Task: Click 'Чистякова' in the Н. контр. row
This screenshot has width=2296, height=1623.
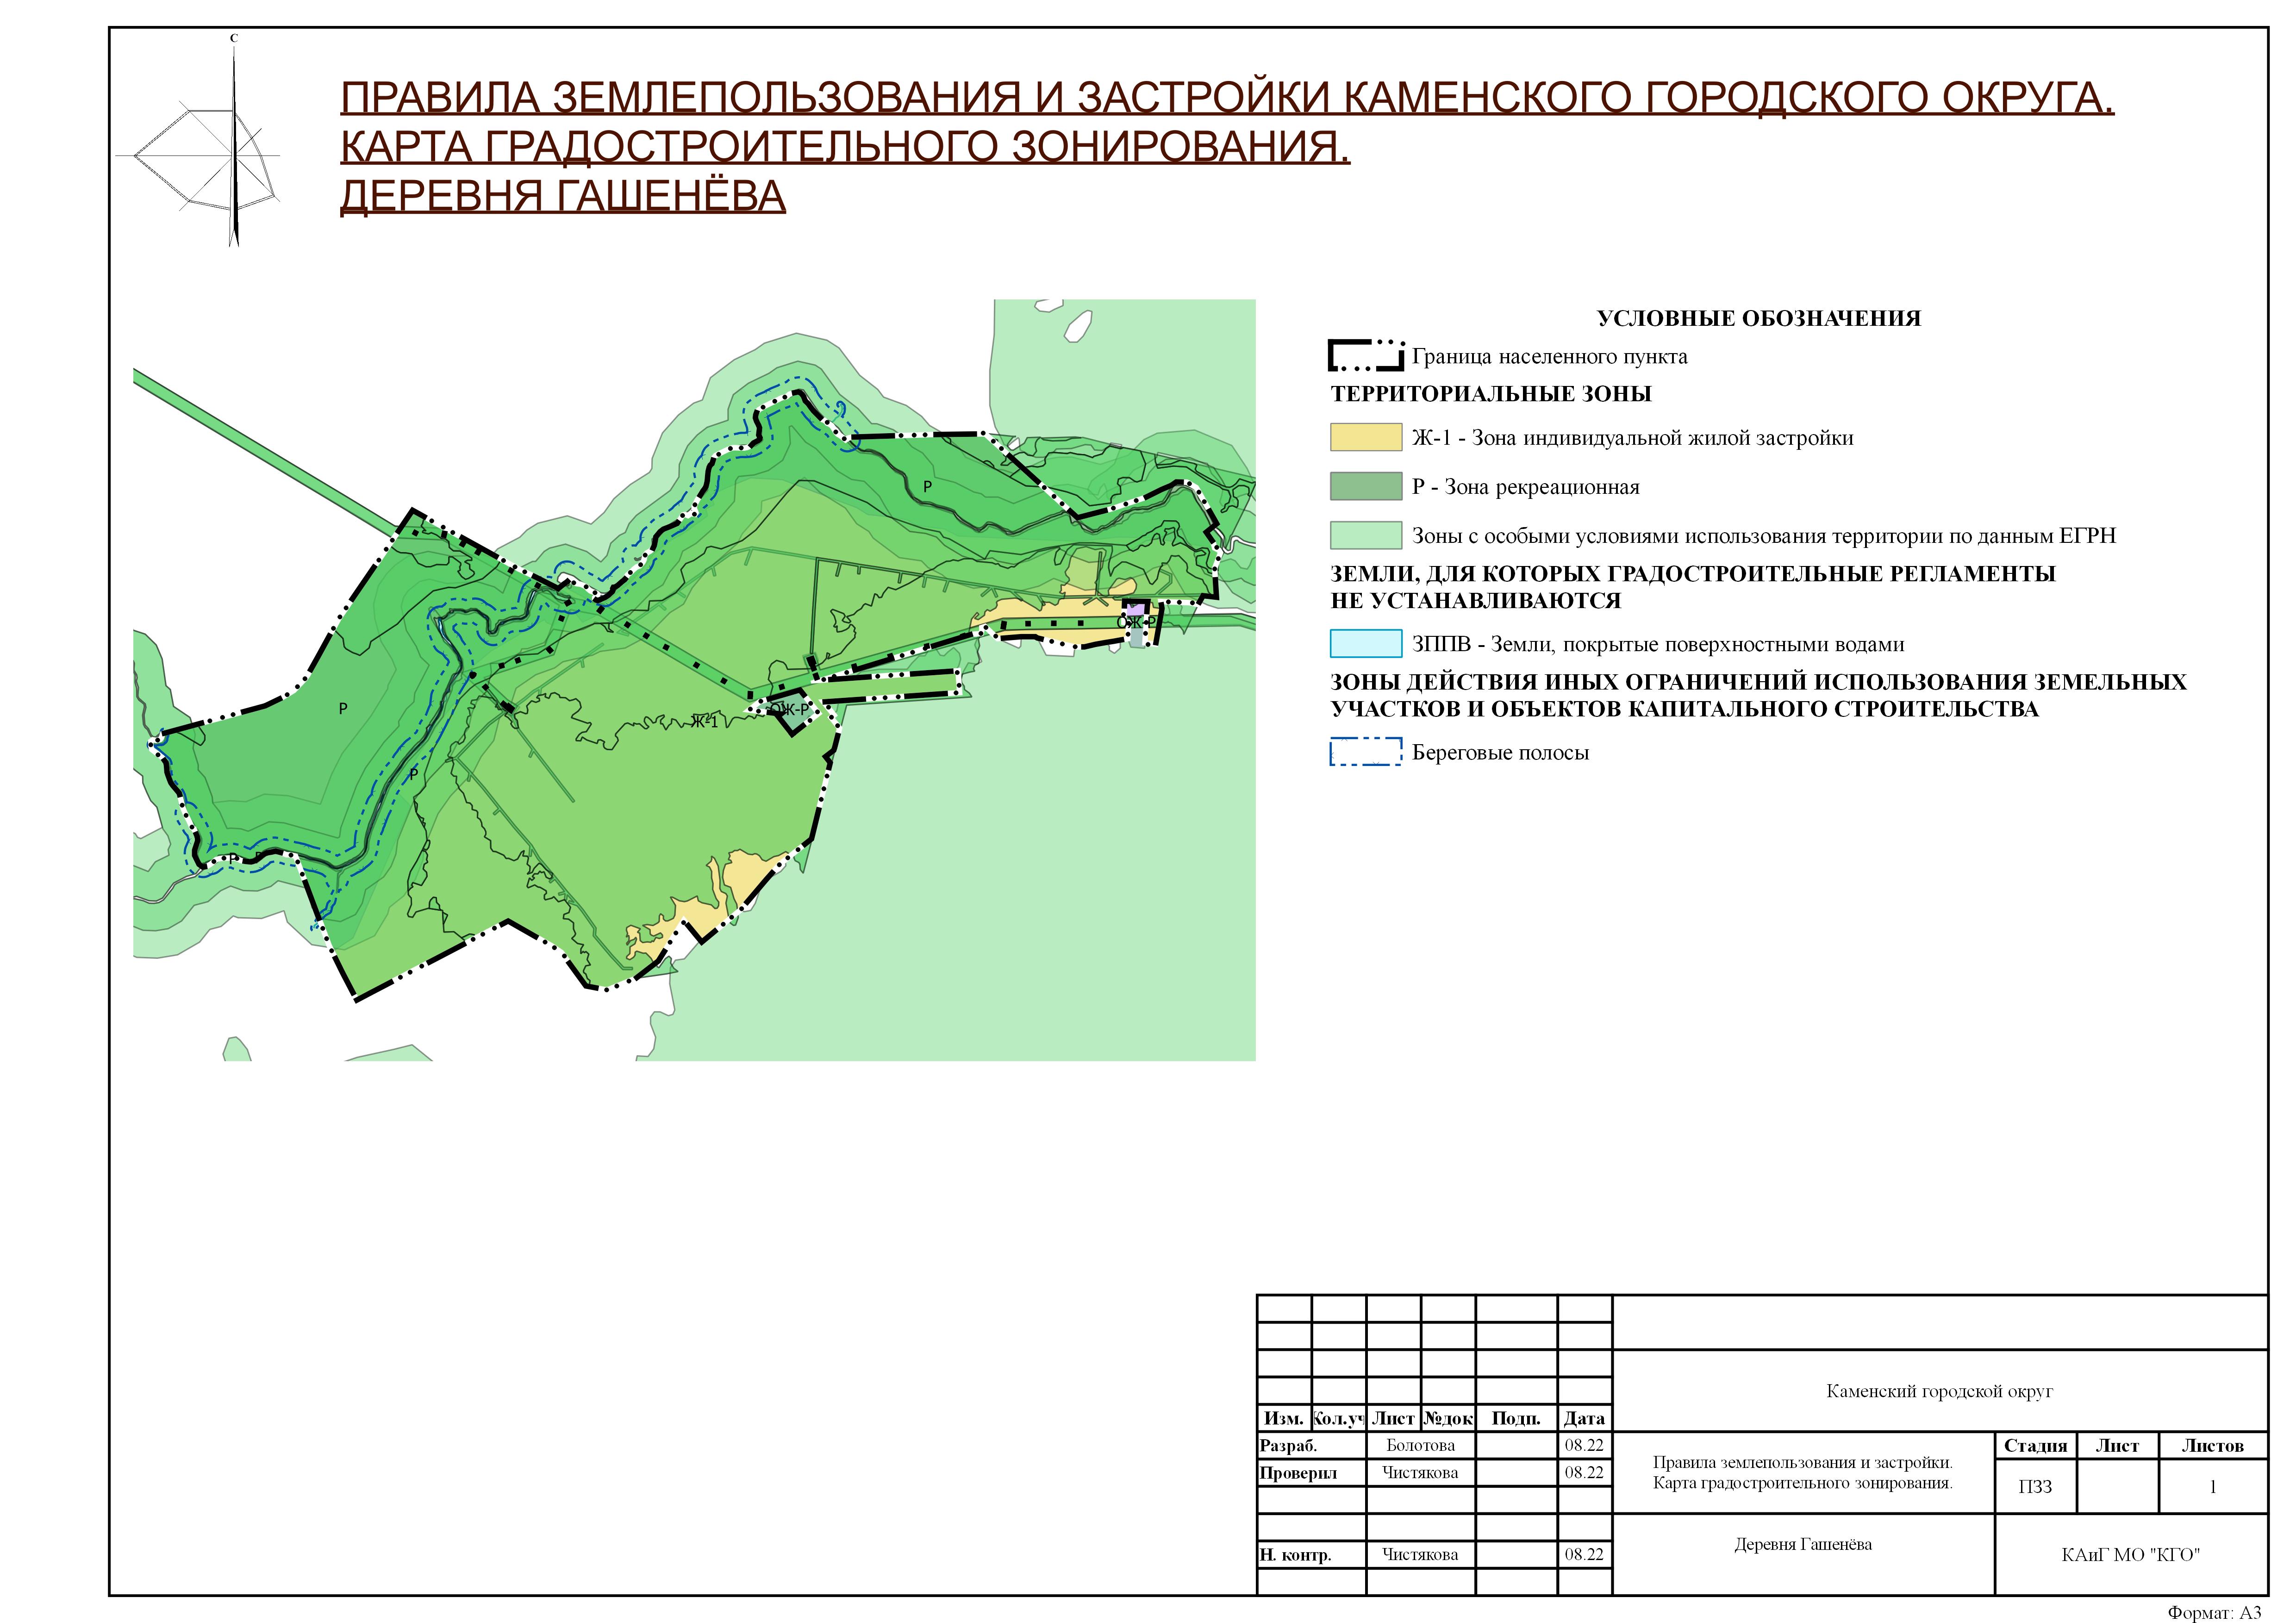Action: click(1420, 1555)
